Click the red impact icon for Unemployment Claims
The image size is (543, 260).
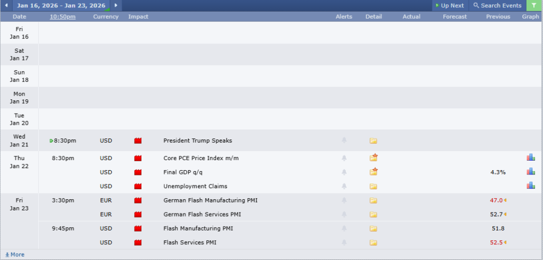click(x=138, y=186)
